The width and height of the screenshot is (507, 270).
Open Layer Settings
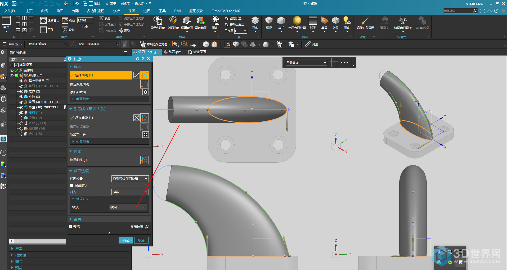(233, 18)
